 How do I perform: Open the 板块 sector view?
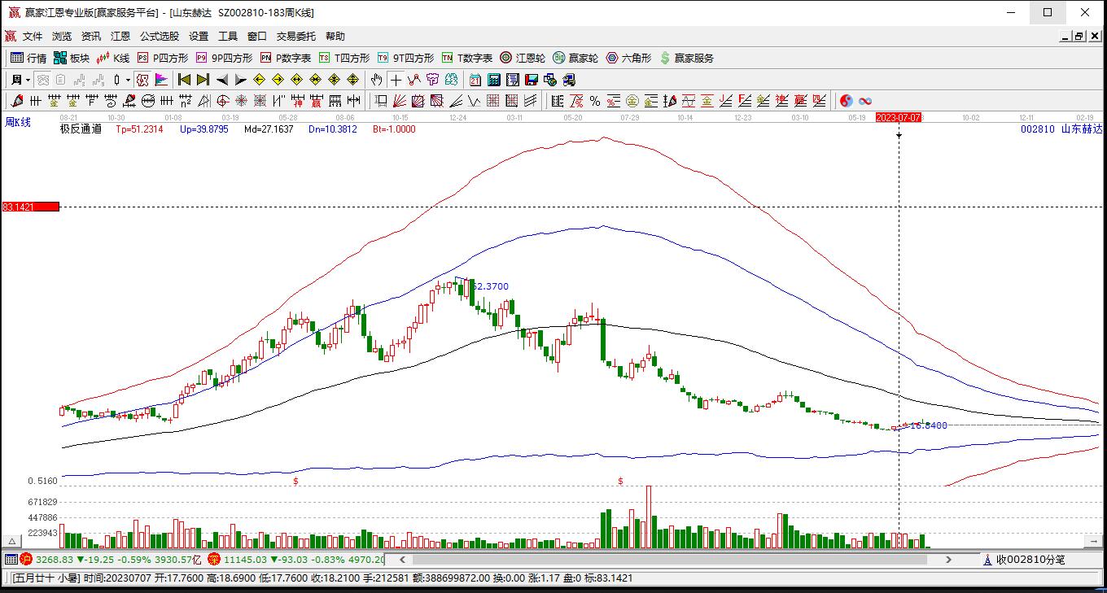tap(72, 58)
